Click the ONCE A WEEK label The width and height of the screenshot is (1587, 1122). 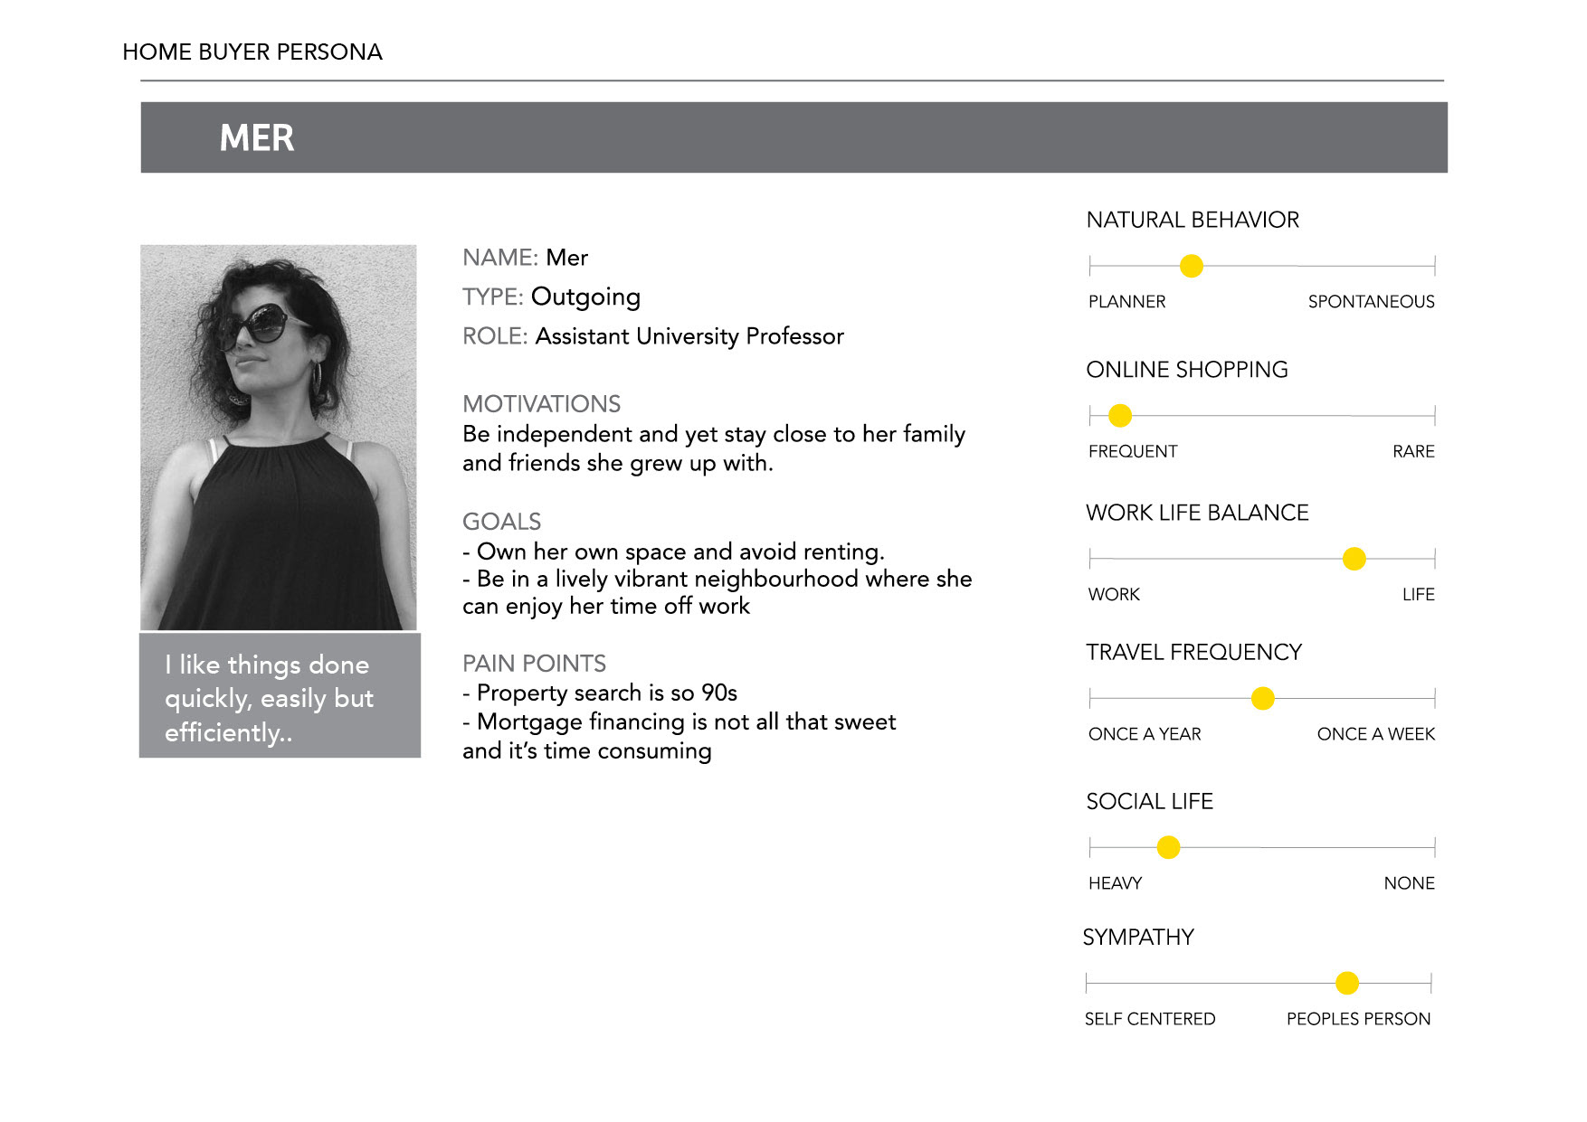coord(1375,734)
